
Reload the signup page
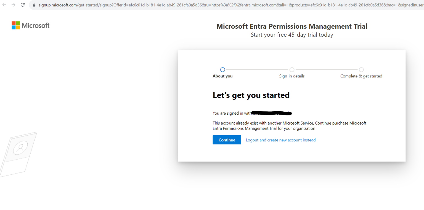(23, 5)
